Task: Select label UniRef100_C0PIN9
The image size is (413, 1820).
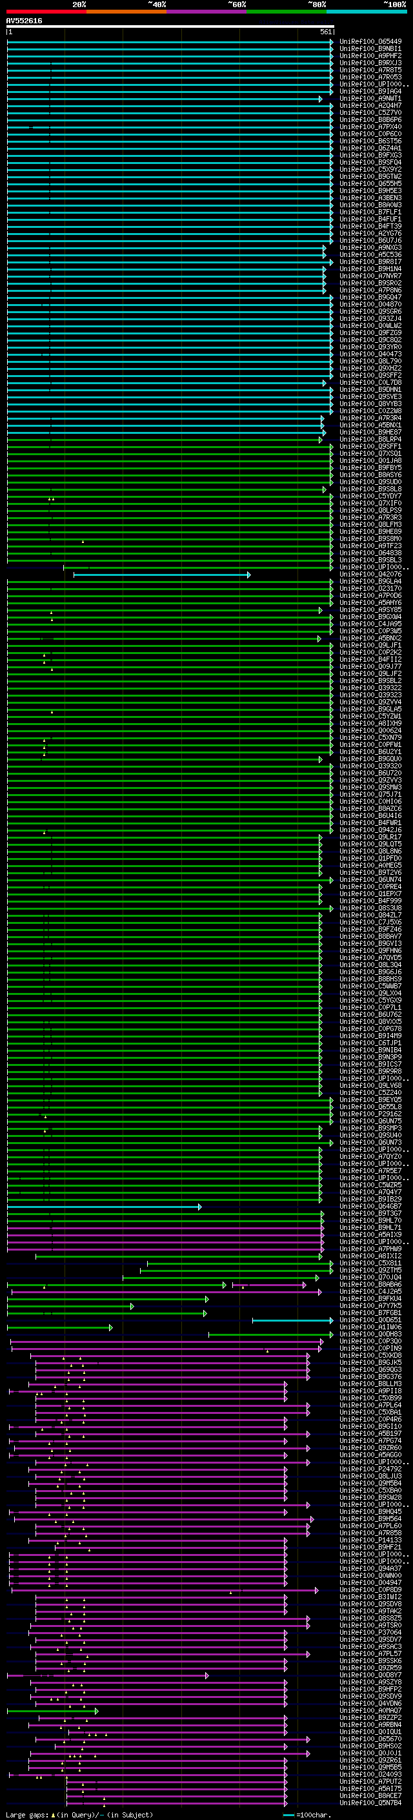Action: [x=370, y=1349]
